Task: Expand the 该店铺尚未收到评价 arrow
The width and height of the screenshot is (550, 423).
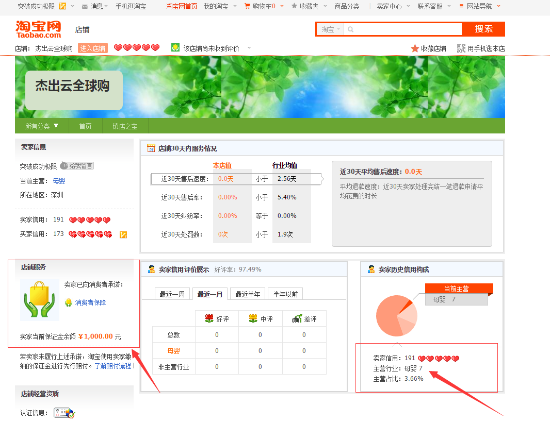Action: coord(249,47)
